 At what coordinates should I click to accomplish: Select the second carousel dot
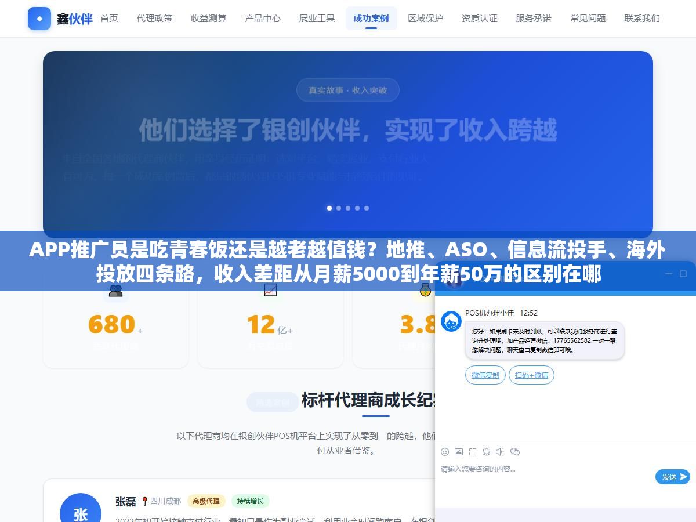(339, 208)
